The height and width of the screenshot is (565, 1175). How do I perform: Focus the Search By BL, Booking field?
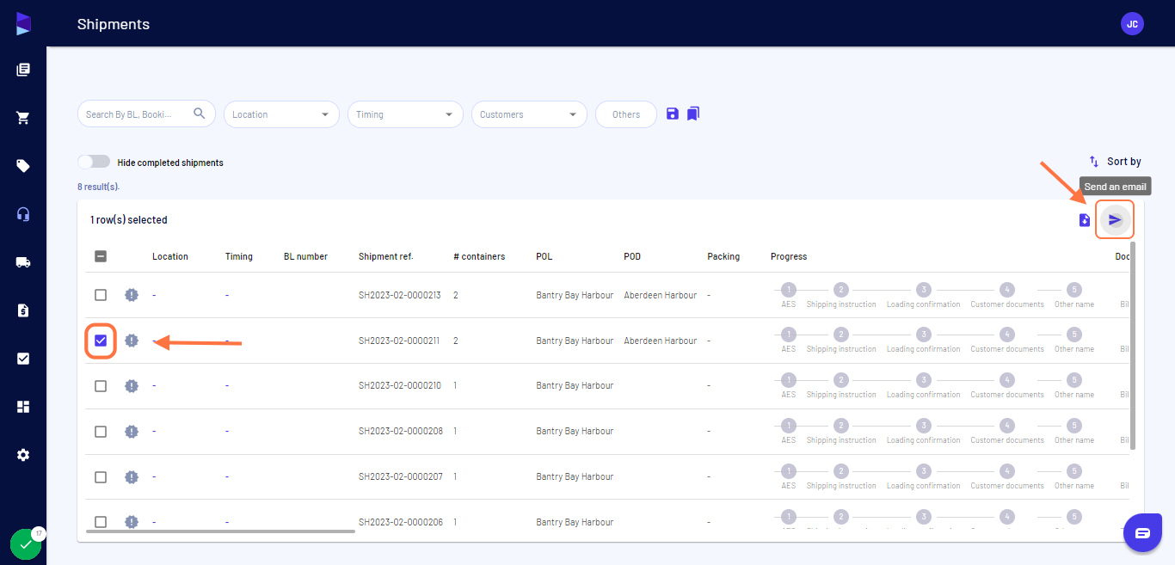pyautogui.click(x=146, y=114)
